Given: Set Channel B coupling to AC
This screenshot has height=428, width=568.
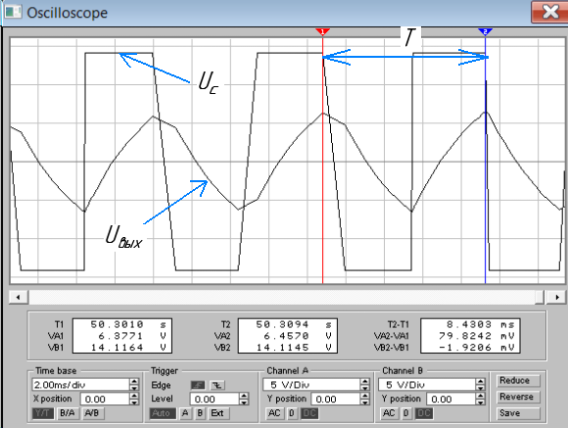Looking at the screenshot, I should tap(389, 413).
